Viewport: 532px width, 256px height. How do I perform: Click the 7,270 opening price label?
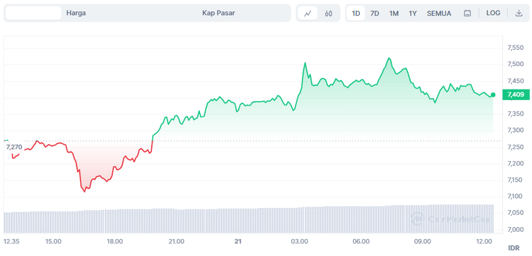pos(13,147)
